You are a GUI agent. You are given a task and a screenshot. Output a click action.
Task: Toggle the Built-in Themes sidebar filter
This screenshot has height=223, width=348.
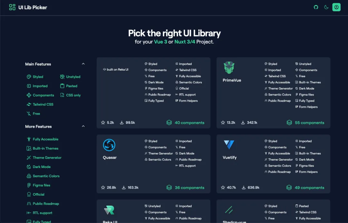click(x=43, y=149)
